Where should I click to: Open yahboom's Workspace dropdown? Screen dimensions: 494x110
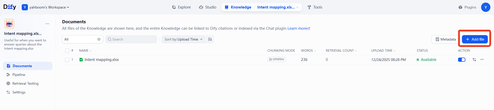tap(45, 7)
